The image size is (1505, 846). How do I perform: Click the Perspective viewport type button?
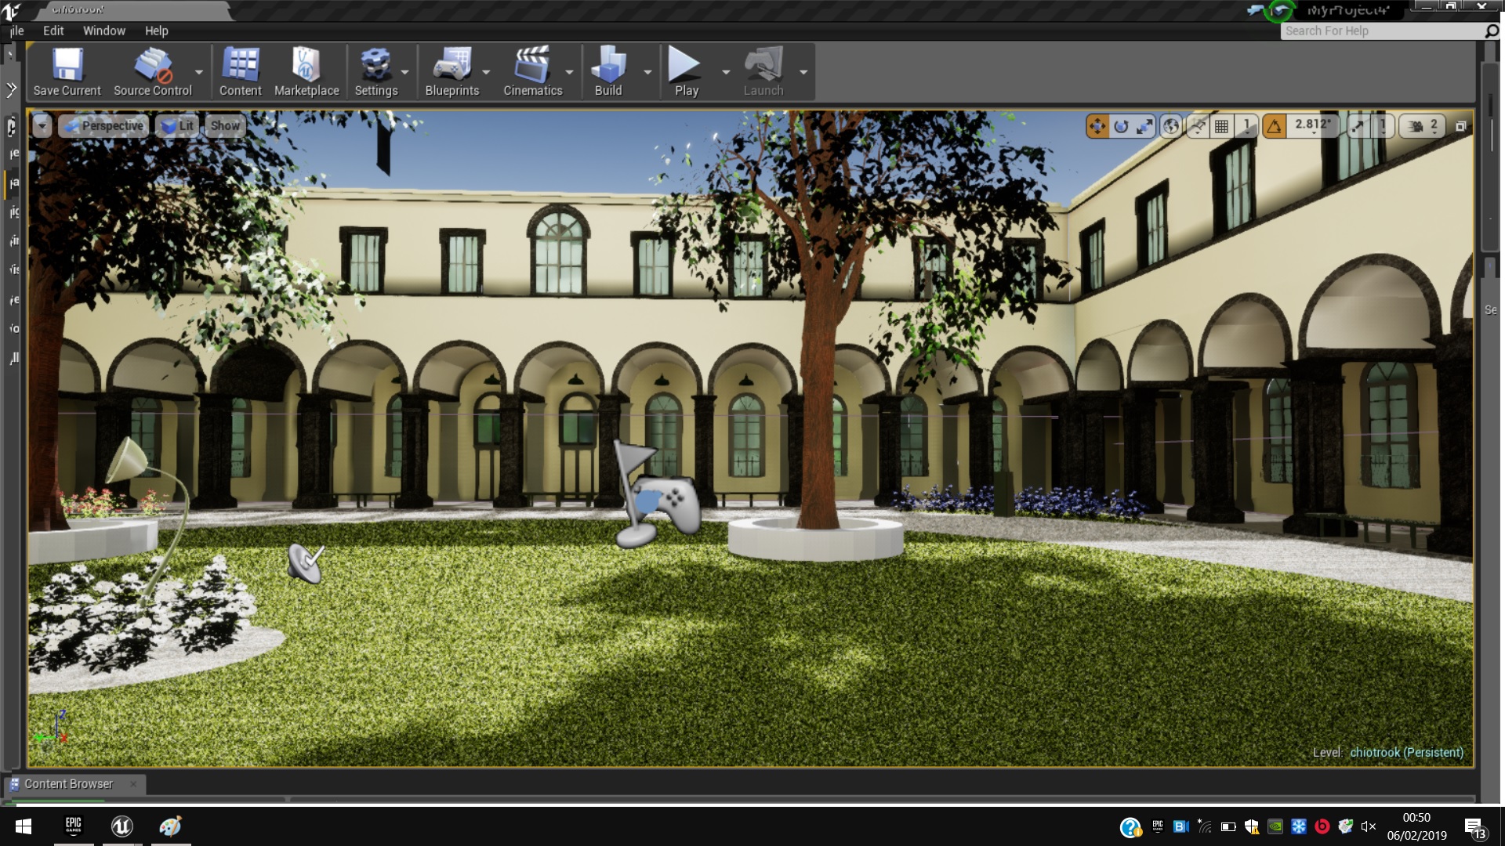[103, 125]
